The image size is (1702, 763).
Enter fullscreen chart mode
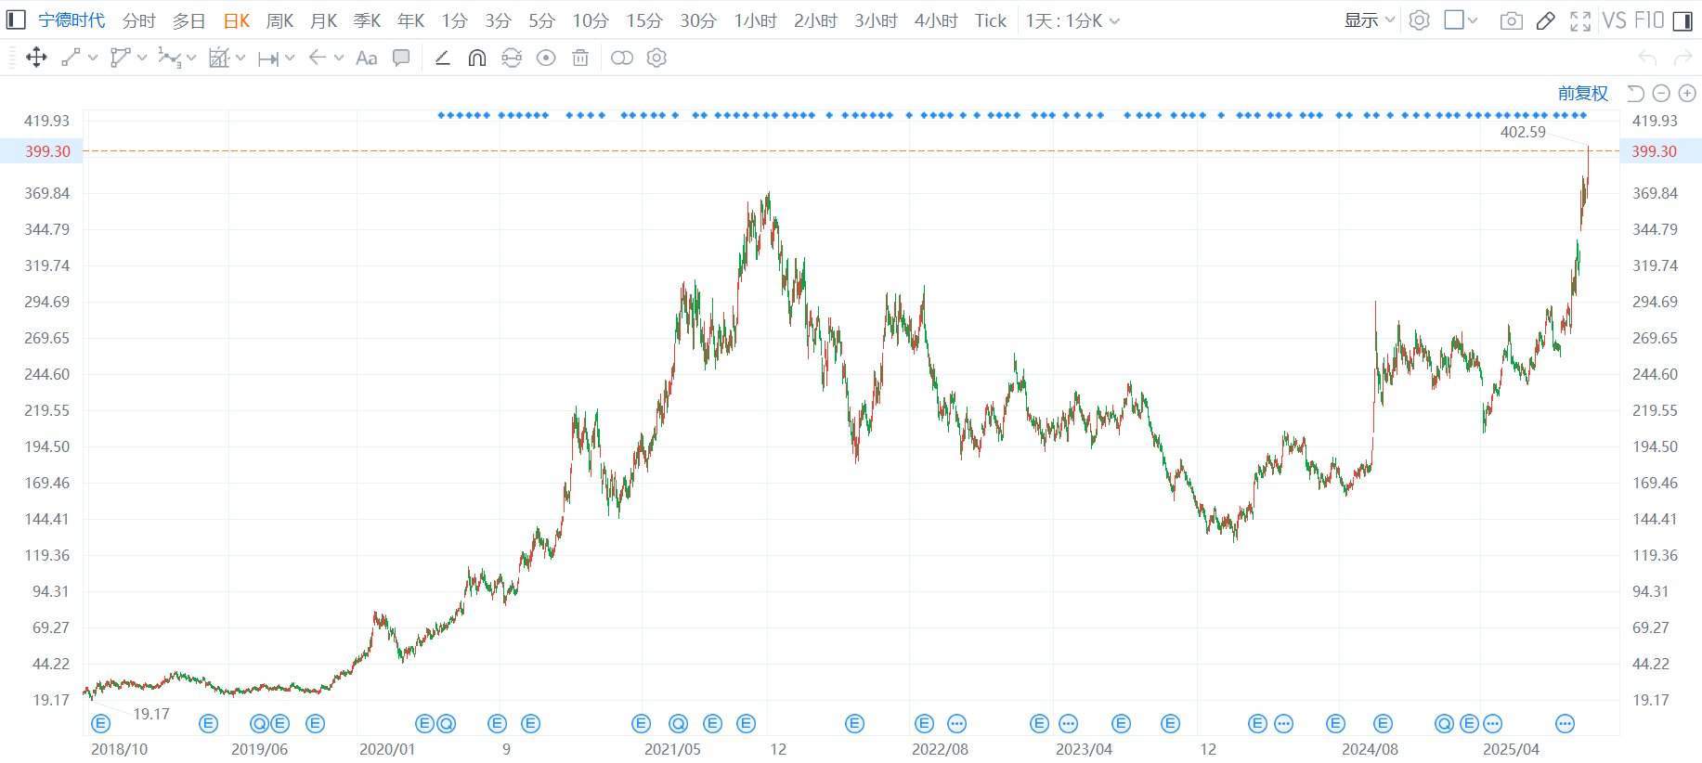[x=1579, y=20]
